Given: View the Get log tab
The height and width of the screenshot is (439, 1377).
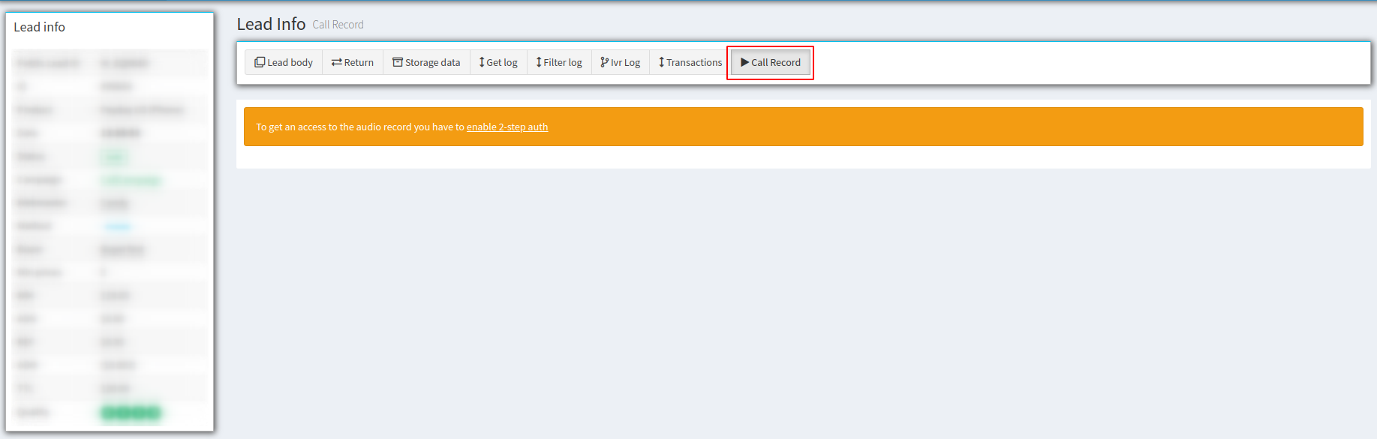Looking at the screenshot, I should (502, 62).
